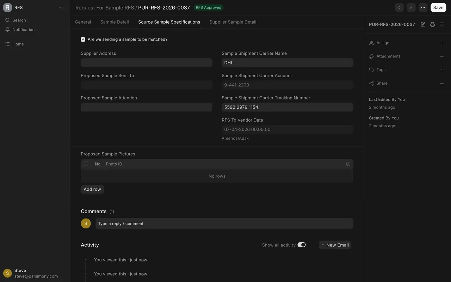The image size is (451, 282).
Task: Open Proposed Sample Pictures table settings gear
Action: point(348,164)
